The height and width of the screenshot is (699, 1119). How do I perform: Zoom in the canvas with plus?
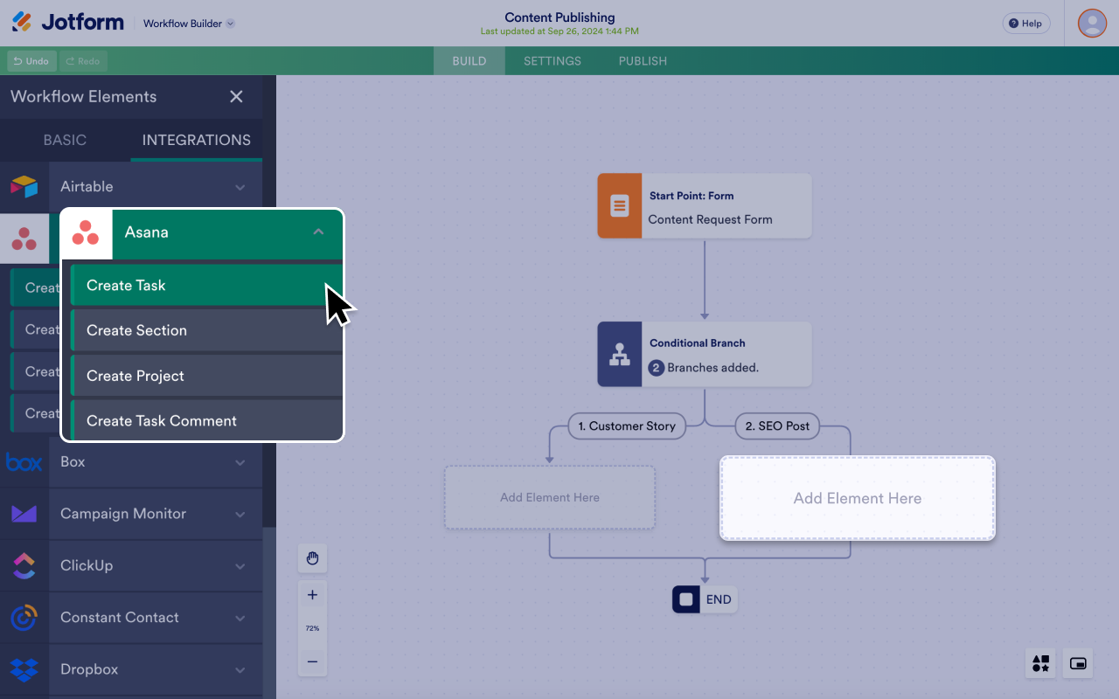click(x=312, y=595)
